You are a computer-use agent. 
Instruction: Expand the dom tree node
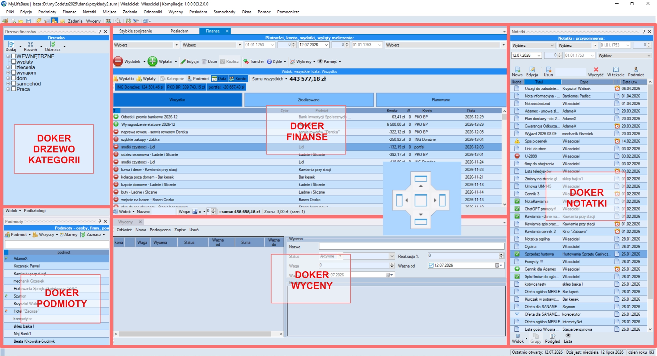8,78
